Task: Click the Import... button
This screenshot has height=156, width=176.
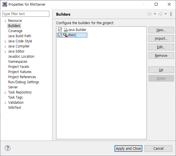Action: [x=161, y=39]
